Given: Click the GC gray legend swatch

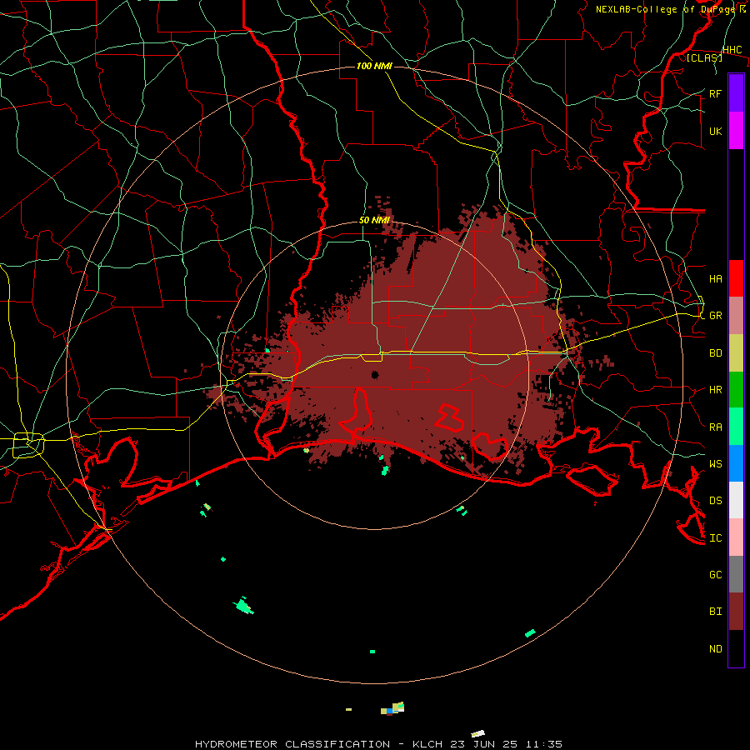Looking at the screenshot, I should pos(736,574).
